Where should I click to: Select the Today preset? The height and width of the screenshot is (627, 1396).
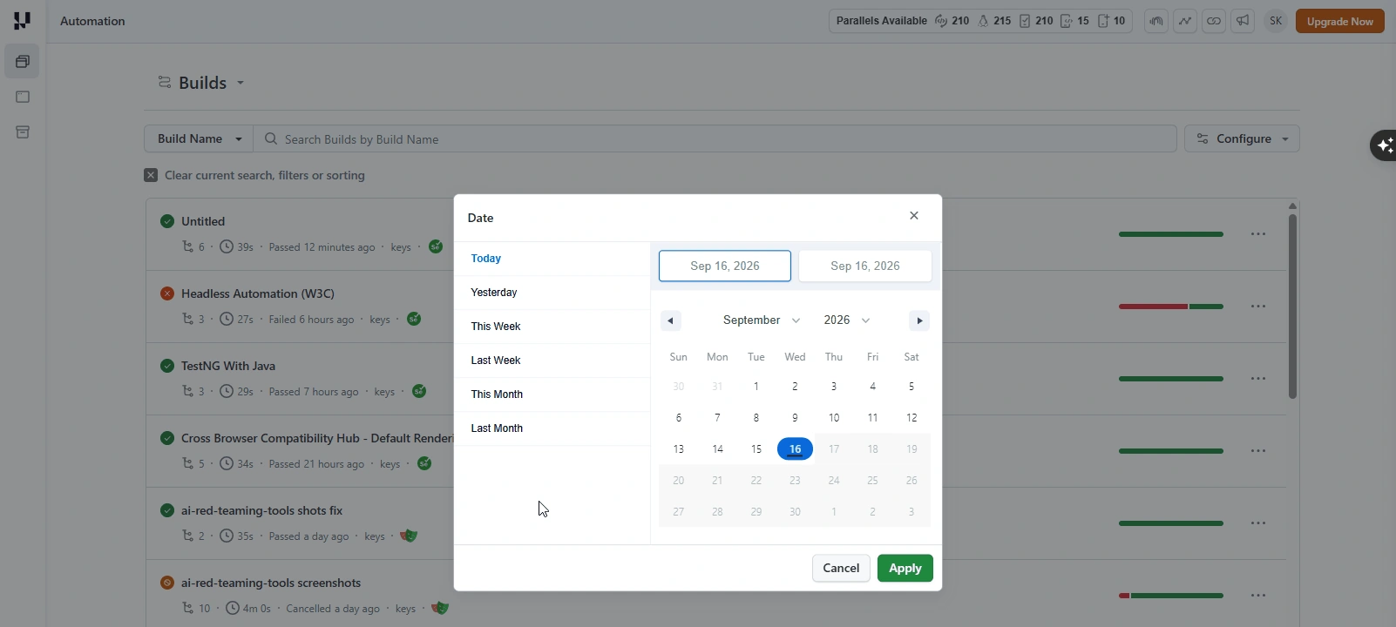pyautogui.click(x=552, y=259)
